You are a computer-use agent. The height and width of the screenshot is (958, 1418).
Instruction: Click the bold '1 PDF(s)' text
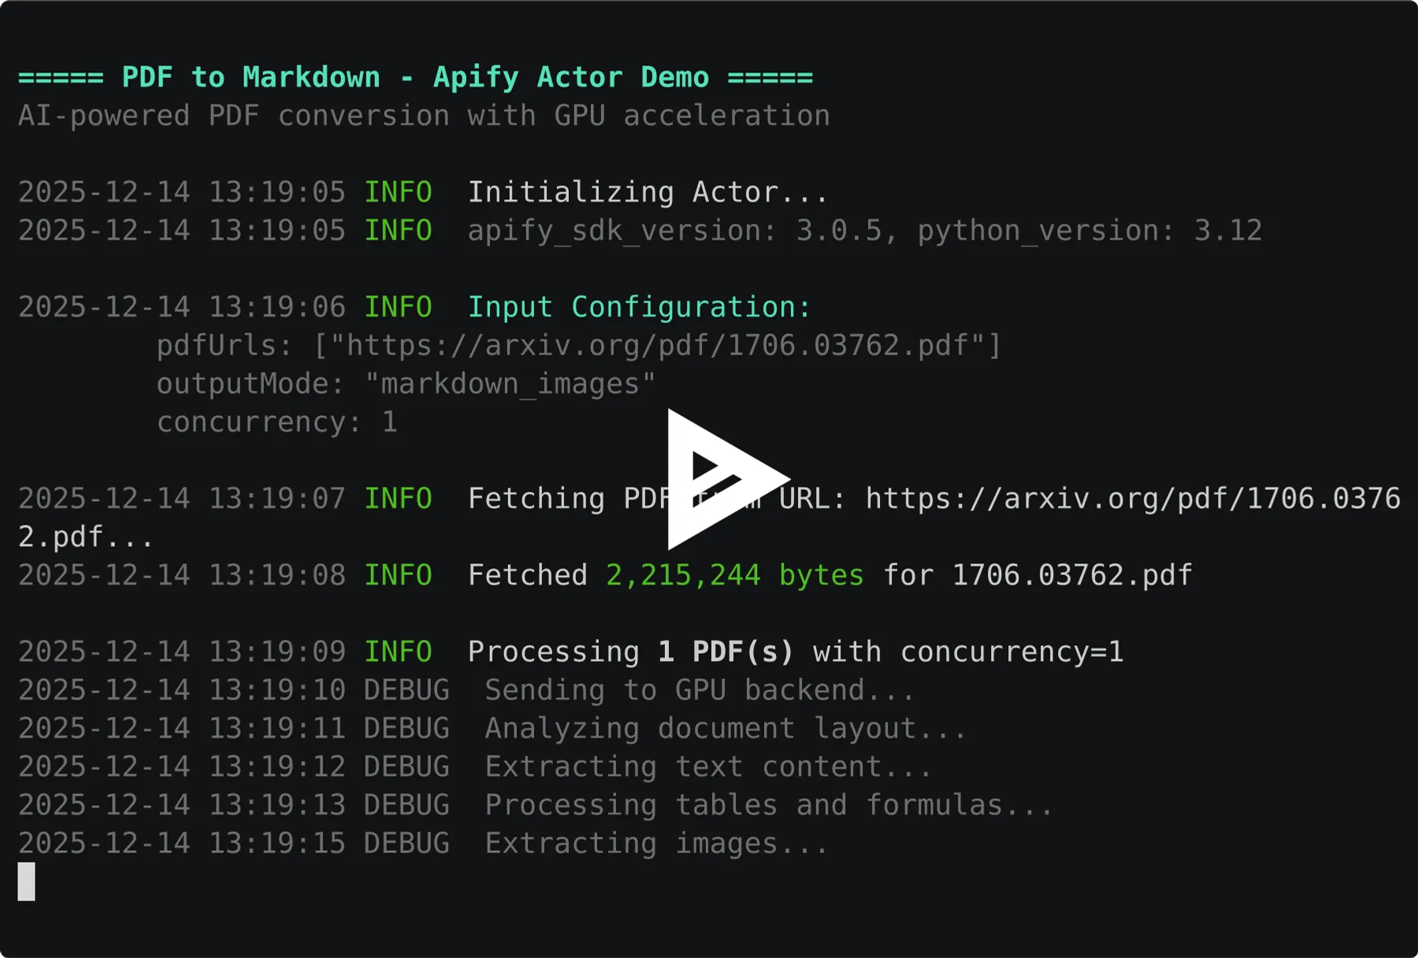[x=726, y=652]
